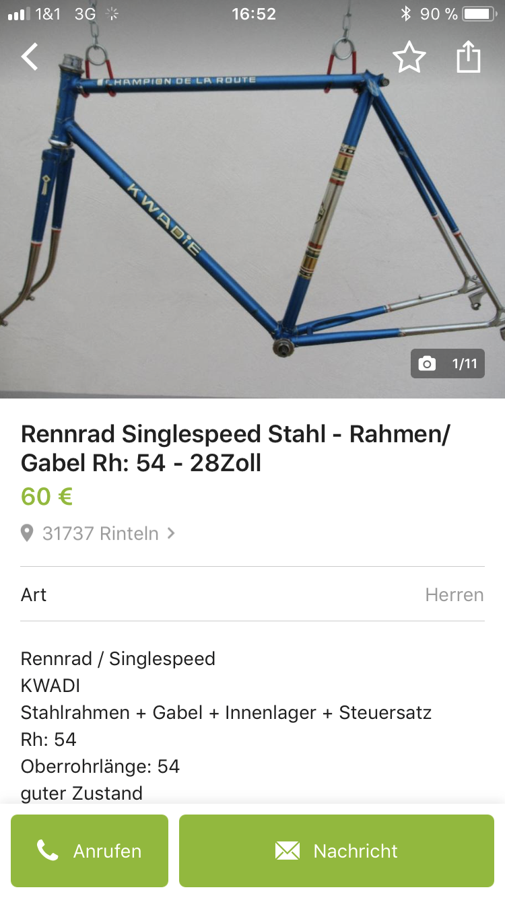The image size is (505, 898).
Task: Select the Herren value in Art row
Action: click(454, 594)
